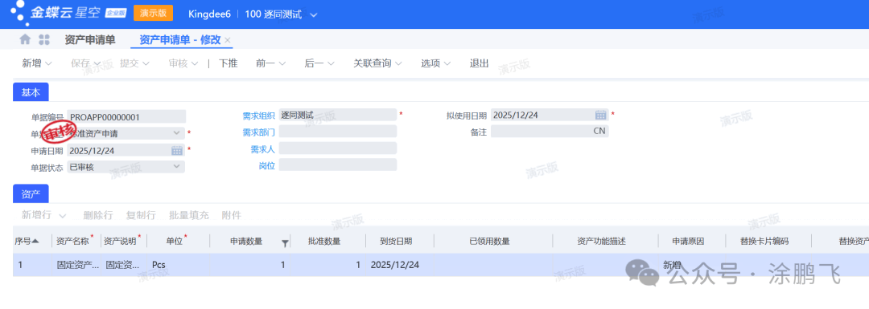Click the 备注 input field
This screenshot has width=869, height=309.
point(550,132)
